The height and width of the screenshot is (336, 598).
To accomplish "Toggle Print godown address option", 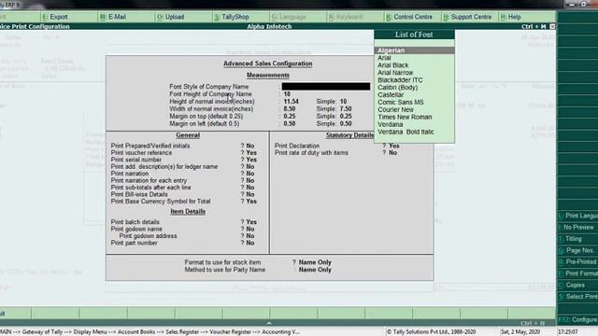I will (250, 236).
